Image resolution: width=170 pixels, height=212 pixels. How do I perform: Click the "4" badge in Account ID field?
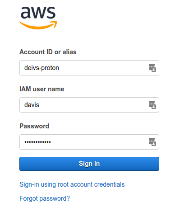(x=154, y=70)
